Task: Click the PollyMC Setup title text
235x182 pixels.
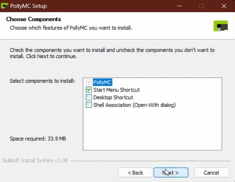Action: pos(29,6)
